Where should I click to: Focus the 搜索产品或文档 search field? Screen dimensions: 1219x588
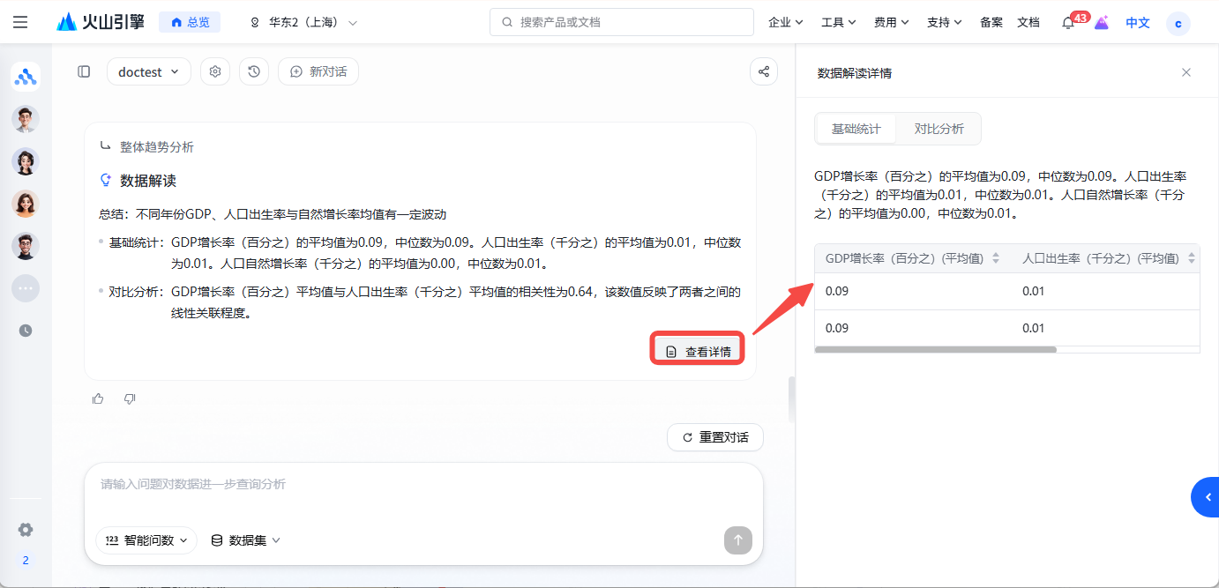622,22
